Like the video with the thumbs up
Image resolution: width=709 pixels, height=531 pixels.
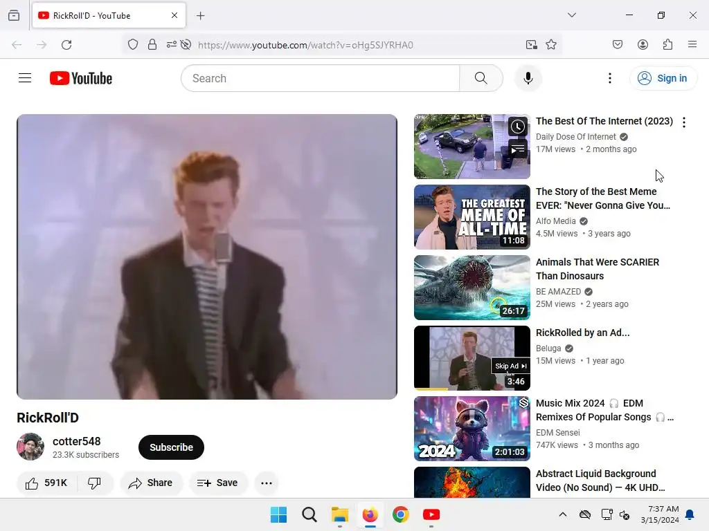click(46, 483)
